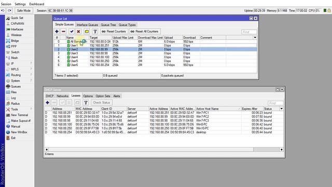Switch to Queue Tree tab

click(108, 25)
